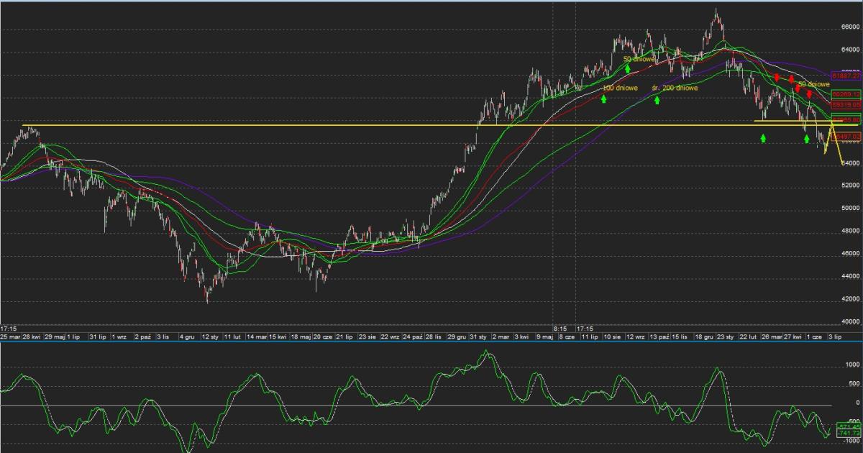Select green arrow beneath 'śr. 200 dniowe'
Image resolution: width=863 pixels, height=453 pixels.
tap(657, 99)
